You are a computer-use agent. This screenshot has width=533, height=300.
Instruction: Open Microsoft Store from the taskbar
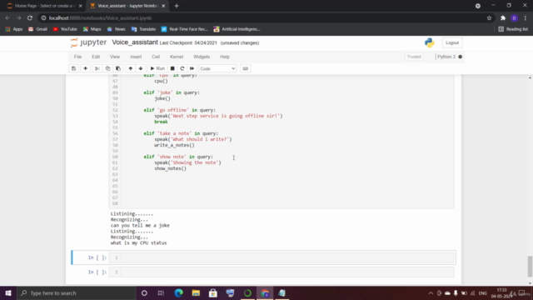[213, 292]
